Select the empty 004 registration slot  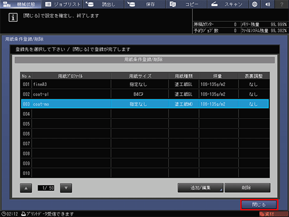[x=145, y=114]
